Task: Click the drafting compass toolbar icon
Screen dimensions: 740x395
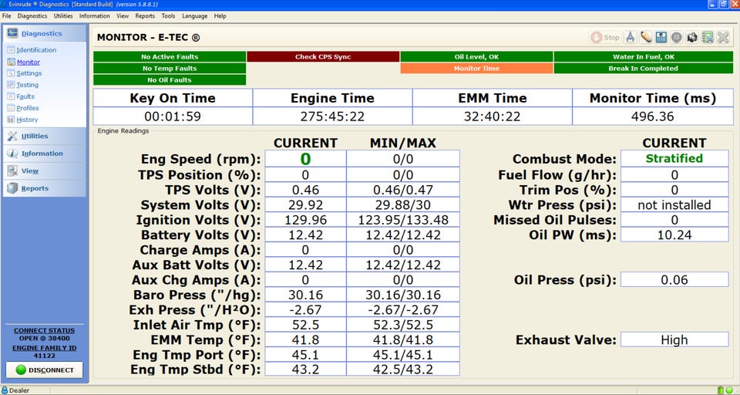Action: [x=630, y=37]
